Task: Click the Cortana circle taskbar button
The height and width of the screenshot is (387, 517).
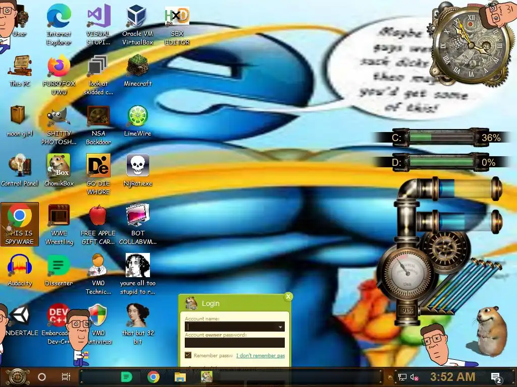Action: point(42,377)
